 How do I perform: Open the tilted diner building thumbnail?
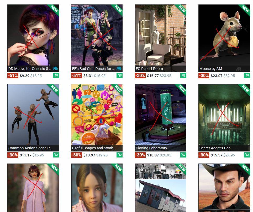coord(161,188)
